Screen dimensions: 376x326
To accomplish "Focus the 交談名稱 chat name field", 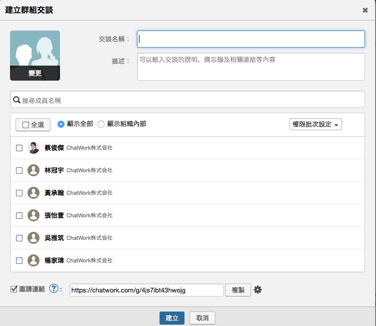I will click(251, 39).
